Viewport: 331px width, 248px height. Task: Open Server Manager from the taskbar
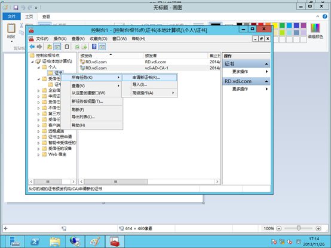tap(14, 241)
